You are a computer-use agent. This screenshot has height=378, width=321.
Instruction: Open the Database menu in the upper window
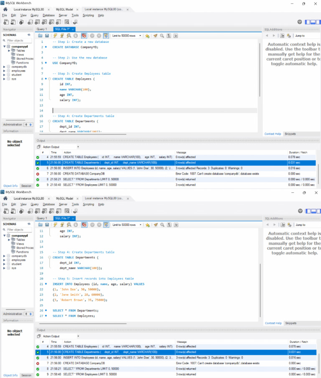coord(48,15)
